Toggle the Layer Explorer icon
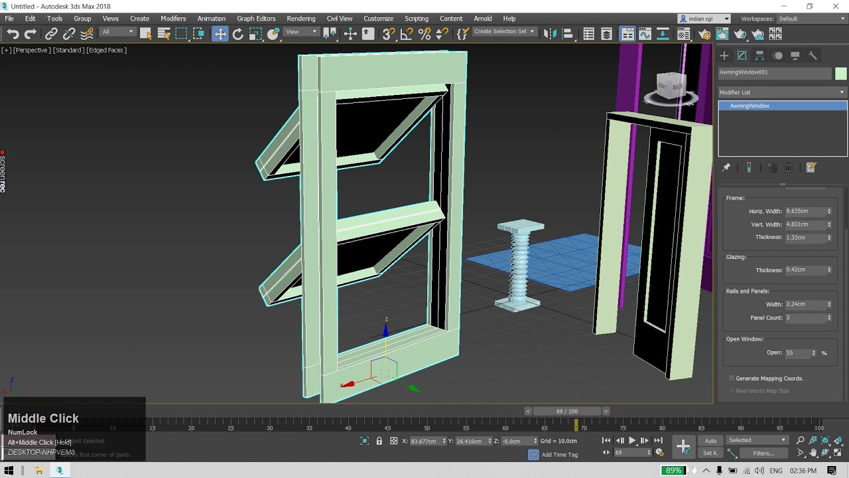Screen dimensions: 849x478 [606, 34]
